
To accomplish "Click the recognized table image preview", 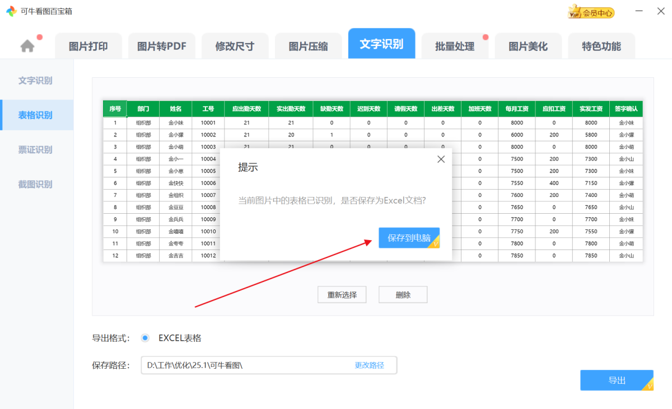I will (x=373, y=181).
